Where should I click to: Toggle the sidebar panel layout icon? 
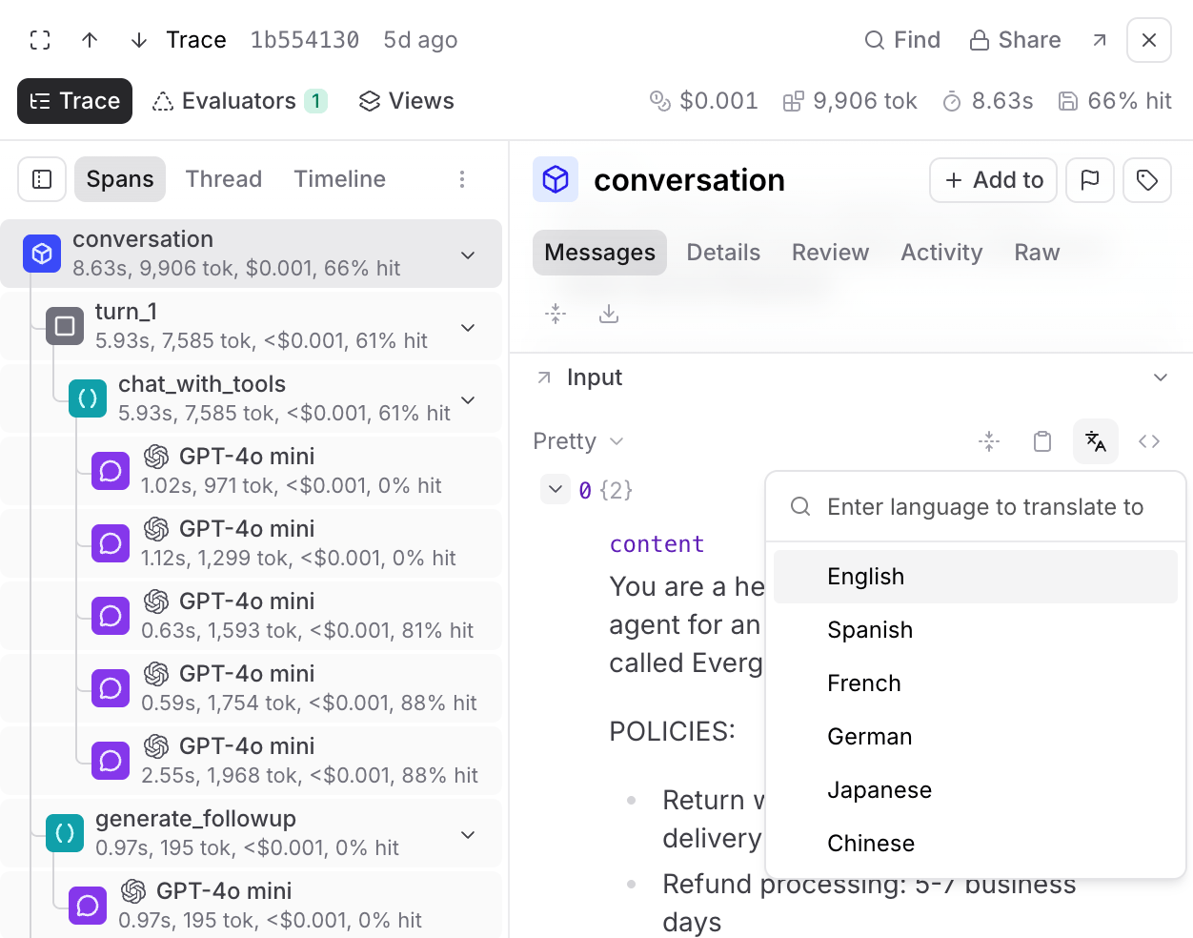[42, 179]
